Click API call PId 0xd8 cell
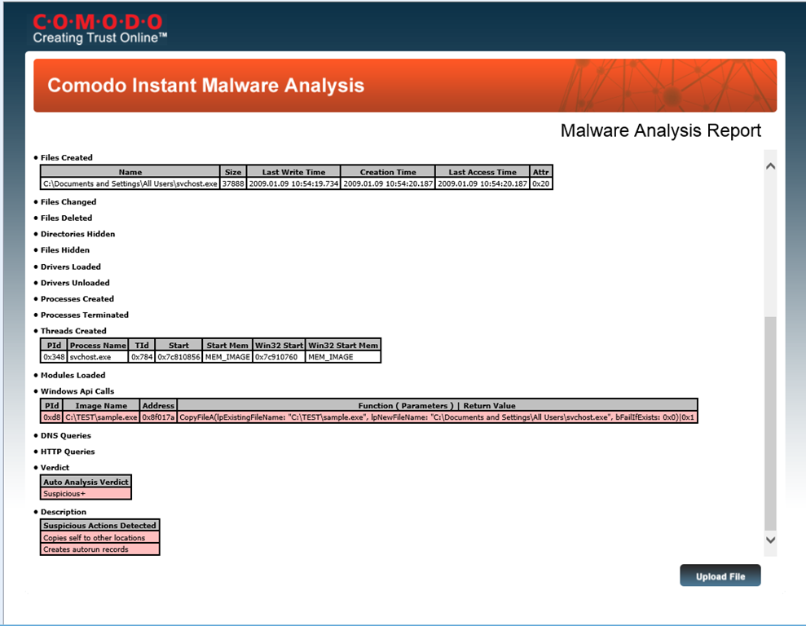Viewport: 806px width, 626px height. [x=51, y=417]
